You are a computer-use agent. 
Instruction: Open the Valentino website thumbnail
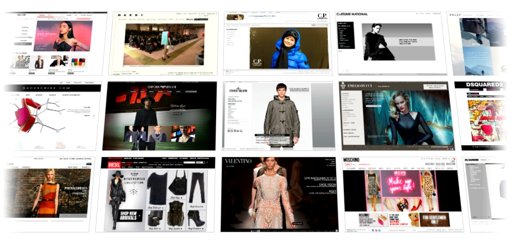coord(280,194)
